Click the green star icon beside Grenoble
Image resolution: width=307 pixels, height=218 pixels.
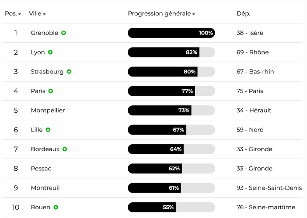[64, 33]
